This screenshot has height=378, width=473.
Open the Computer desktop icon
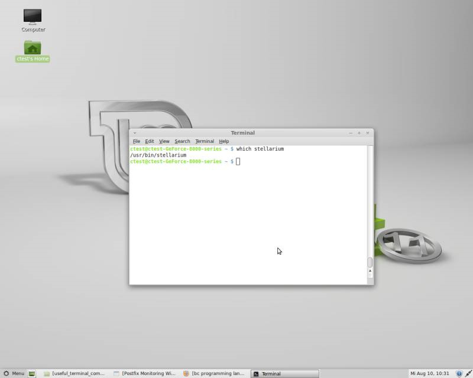(x=33, y=20)
